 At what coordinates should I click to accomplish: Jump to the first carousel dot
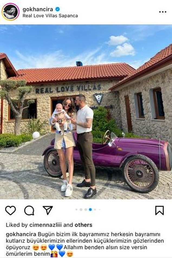(x=76, y=210)
